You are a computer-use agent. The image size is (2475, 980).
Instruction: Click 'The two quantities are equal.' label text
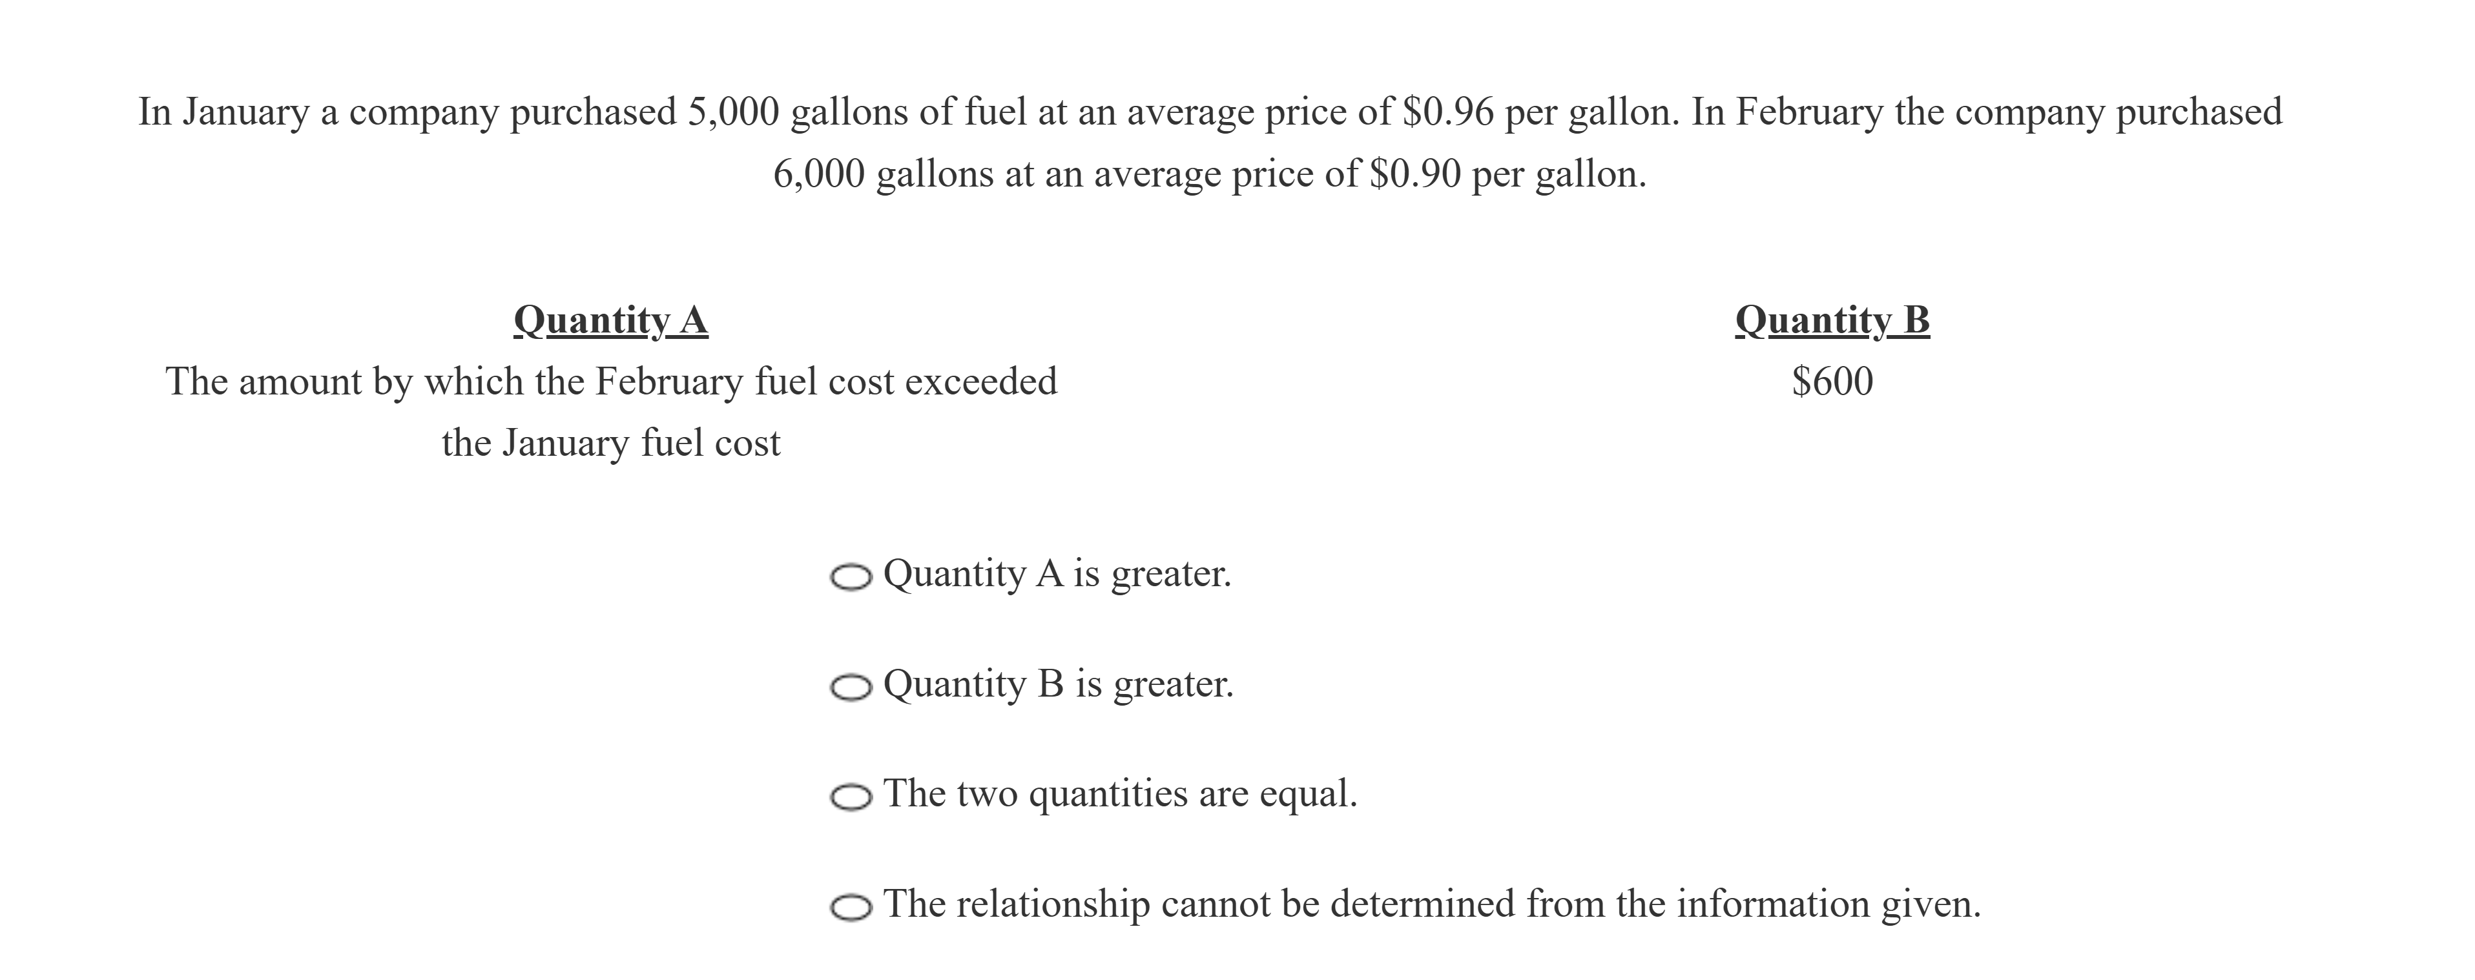pos(1121,793)
